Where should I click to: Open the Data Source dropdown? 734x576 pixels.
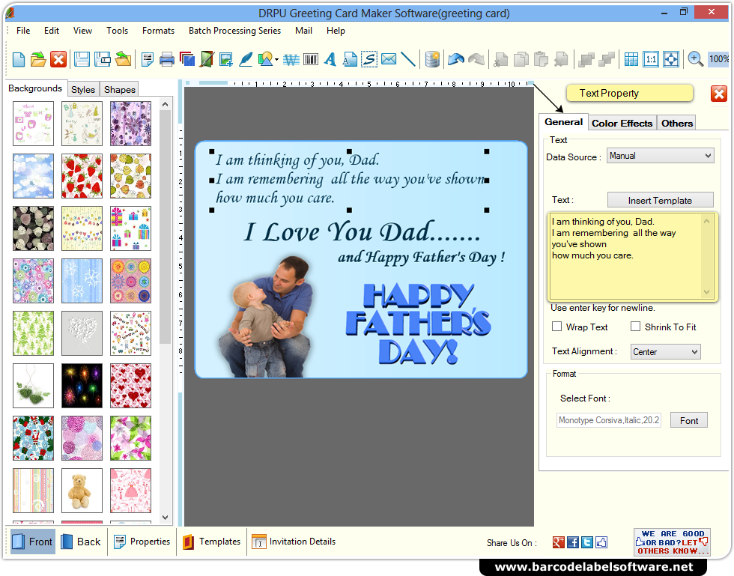pyautogui.click(x=661, y=156)
